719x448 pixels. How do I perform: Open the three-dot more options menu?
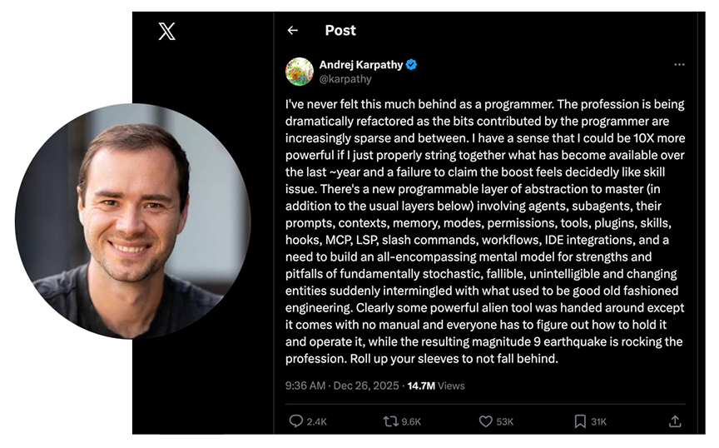point(679,65)
